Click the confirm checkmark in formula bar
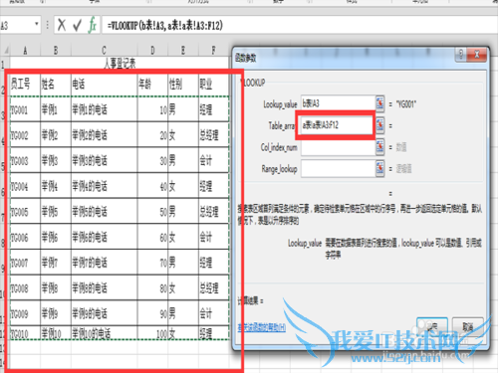 point(78,25)
